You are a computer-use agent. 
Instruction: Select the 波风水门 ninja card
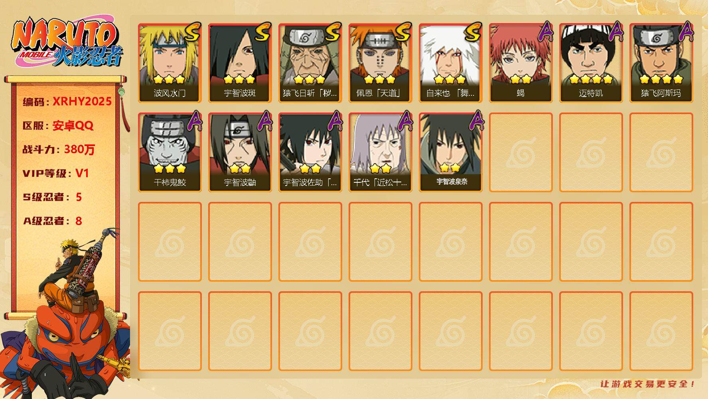tap(170, 63)
